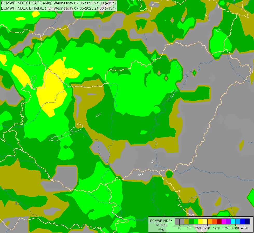The height and width of the screenshot is (233, 254).
Task: Click the bright green legend swatch
Action: pyautogui.click(x=196, y=222)
